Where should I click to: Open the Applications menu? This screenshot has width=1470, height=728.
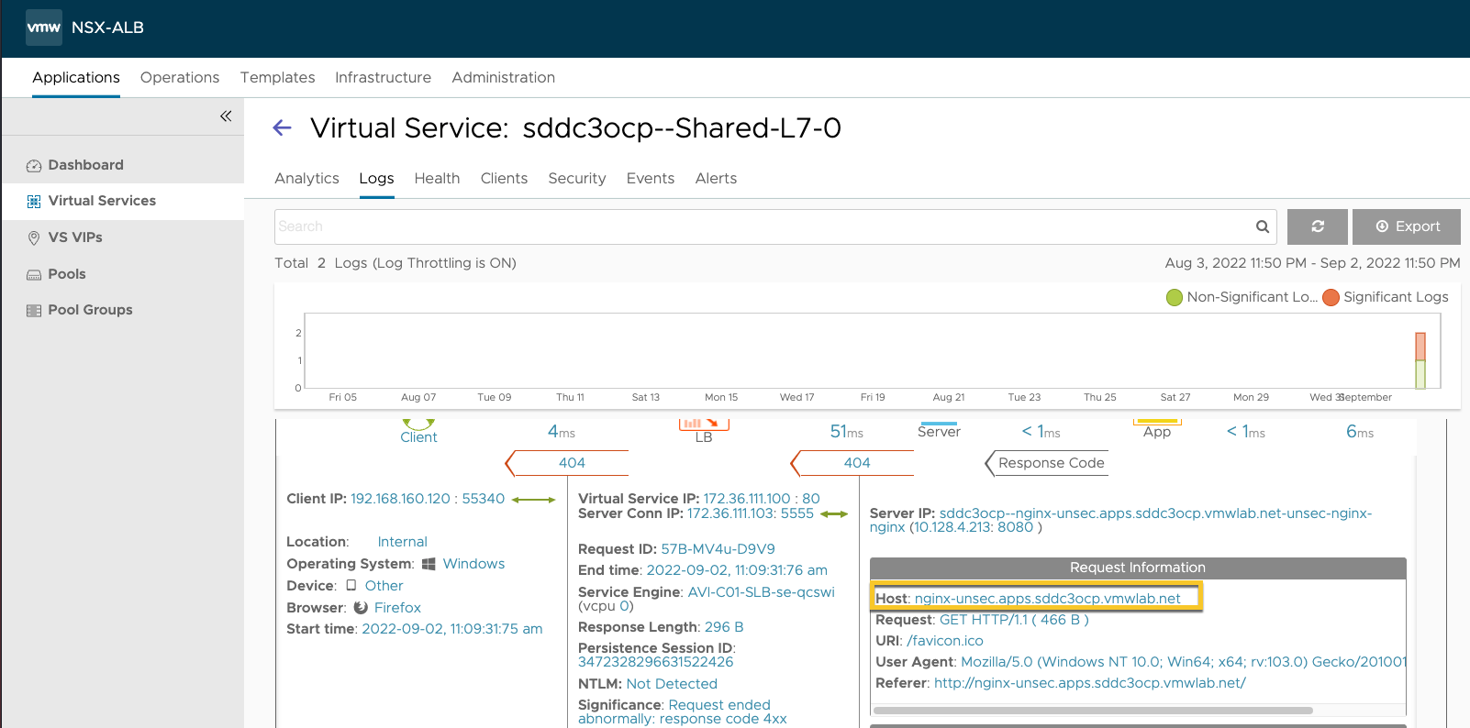[x=76, y=77]
